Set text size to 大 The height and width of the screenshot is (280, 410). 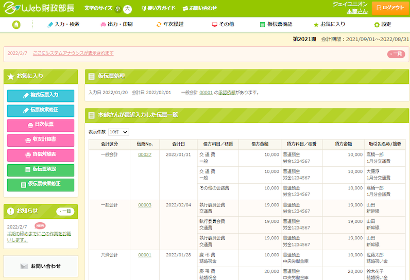[128, 9]
